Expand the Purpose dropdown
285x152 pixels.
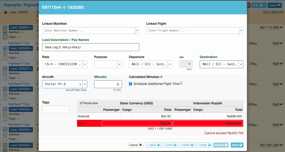[120, 64]
